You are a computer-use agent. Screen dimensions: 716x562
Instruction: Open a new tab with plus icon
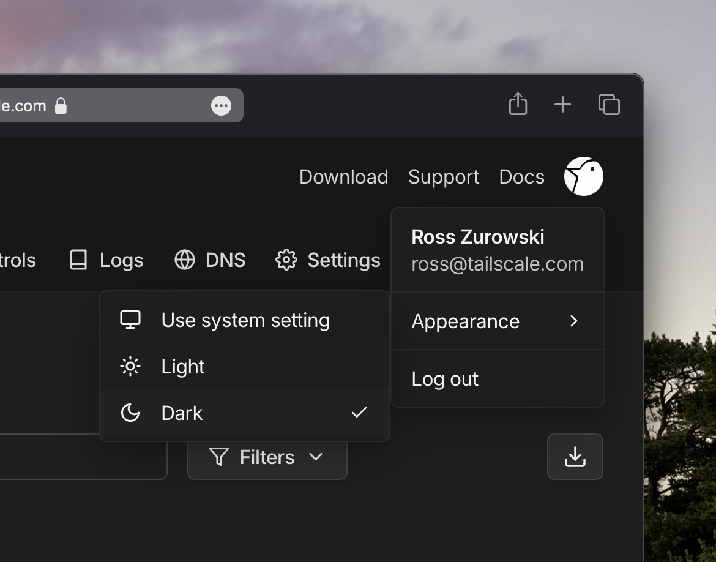(x=562, y=105)
